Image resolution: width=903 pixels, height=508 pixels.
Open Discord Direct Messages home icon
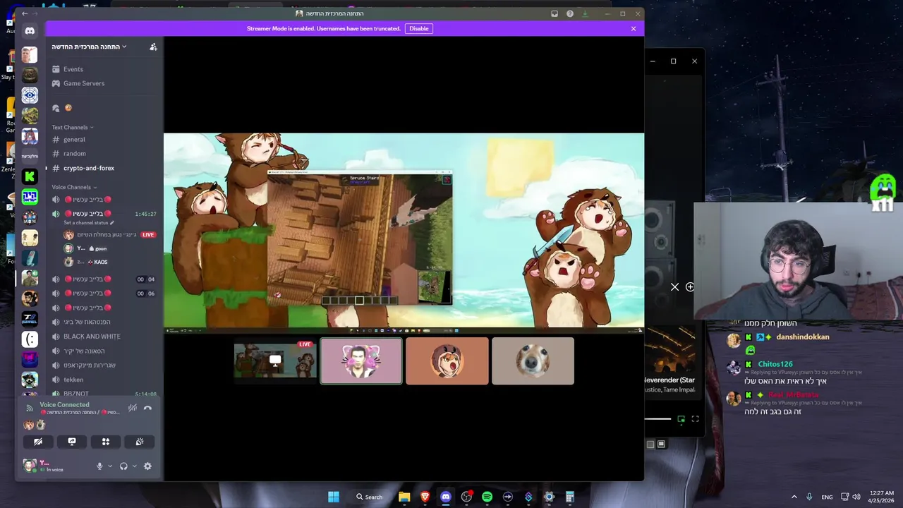click(30, 31)
